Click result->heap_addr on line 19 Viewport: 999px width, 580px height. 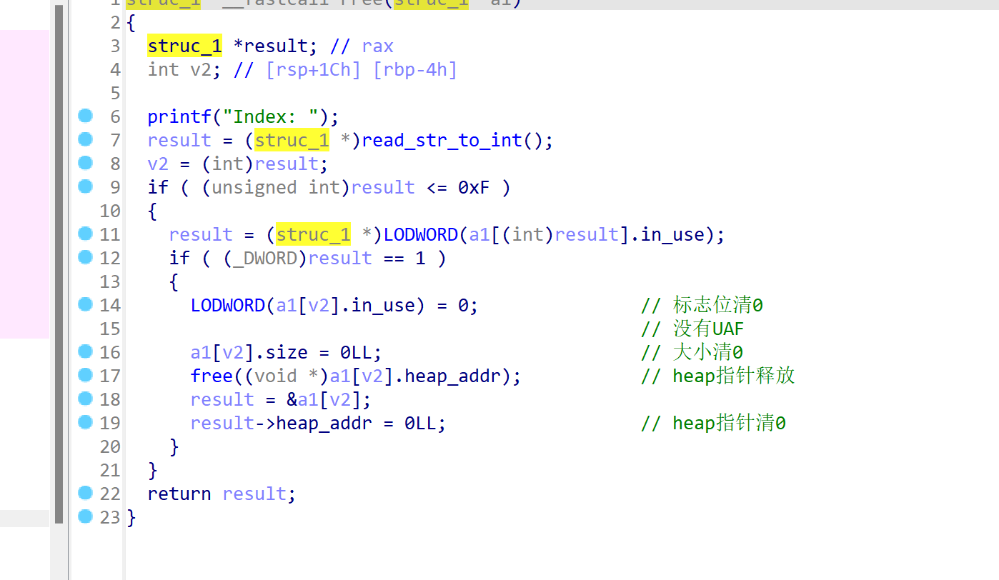point(282,423)
